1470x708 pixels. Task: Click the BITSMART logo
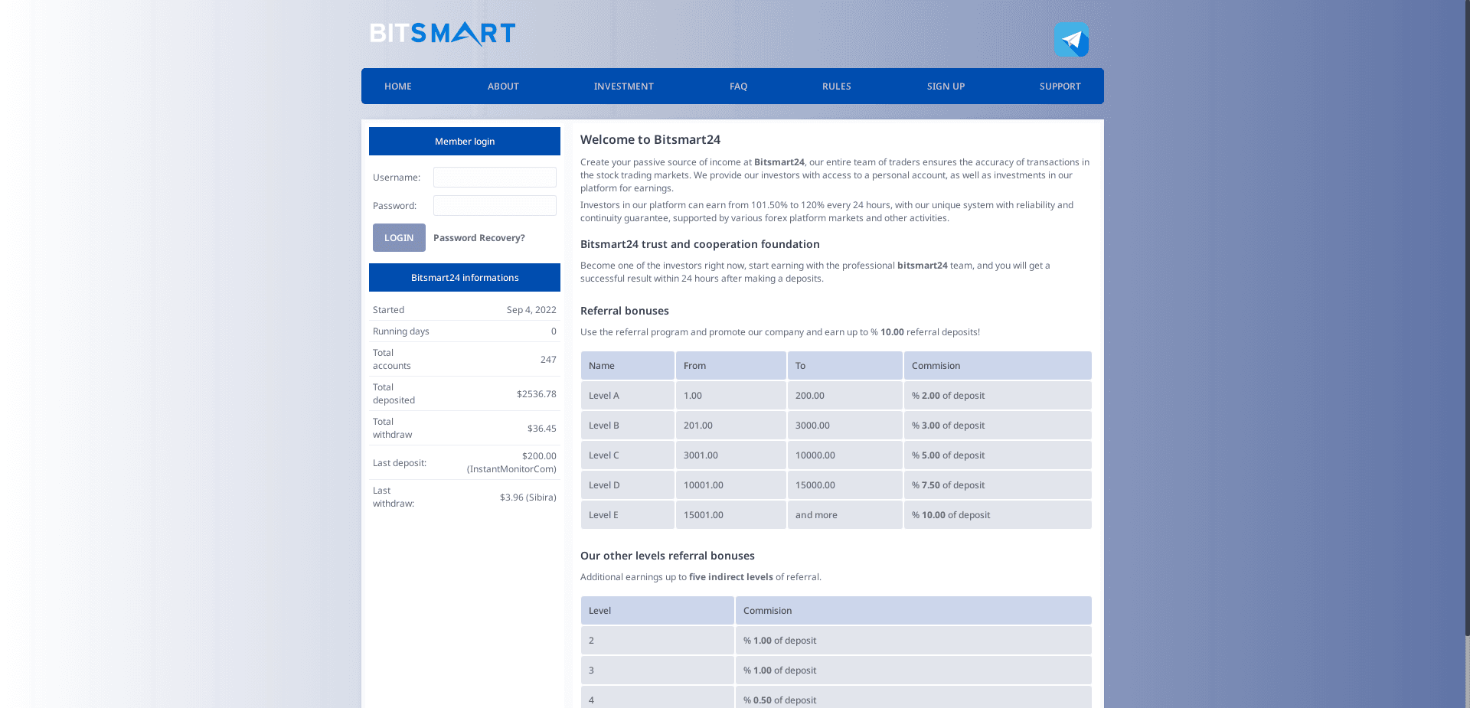[439, 33]
